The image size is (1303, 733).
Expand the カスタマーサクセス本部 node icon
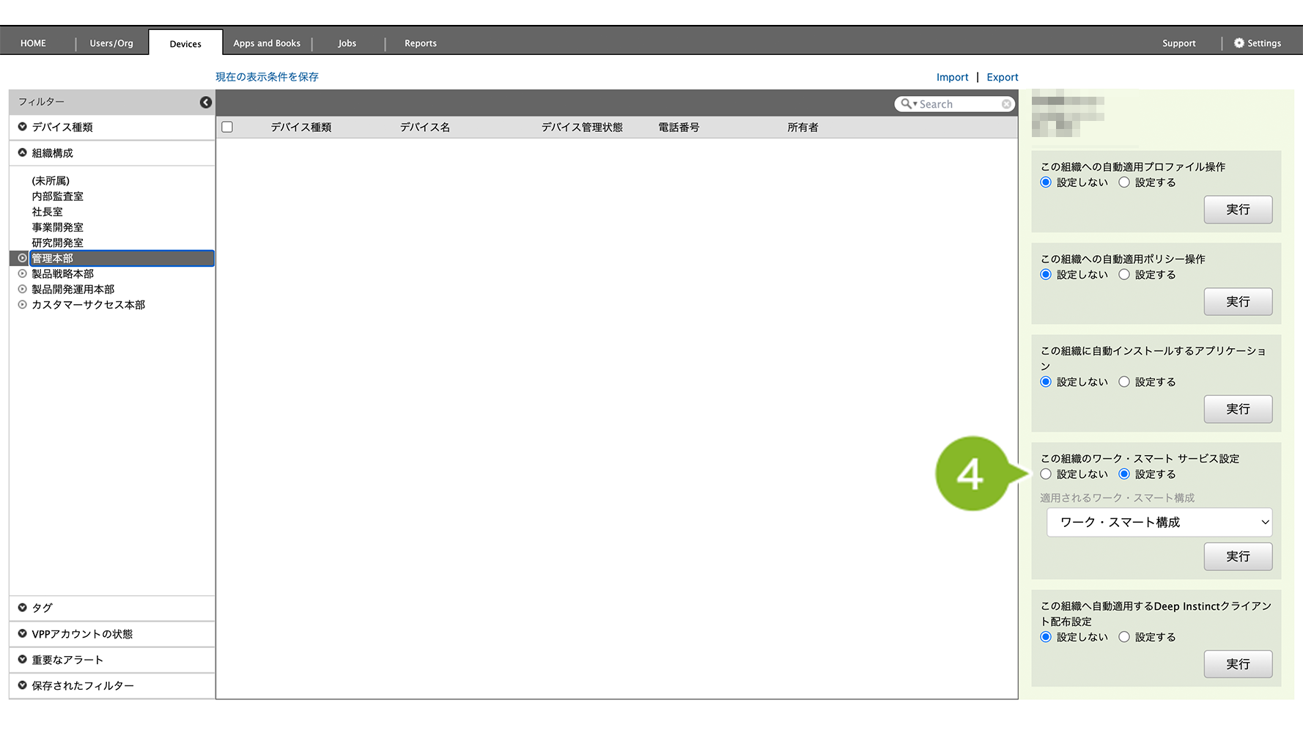tap(23, 304)
